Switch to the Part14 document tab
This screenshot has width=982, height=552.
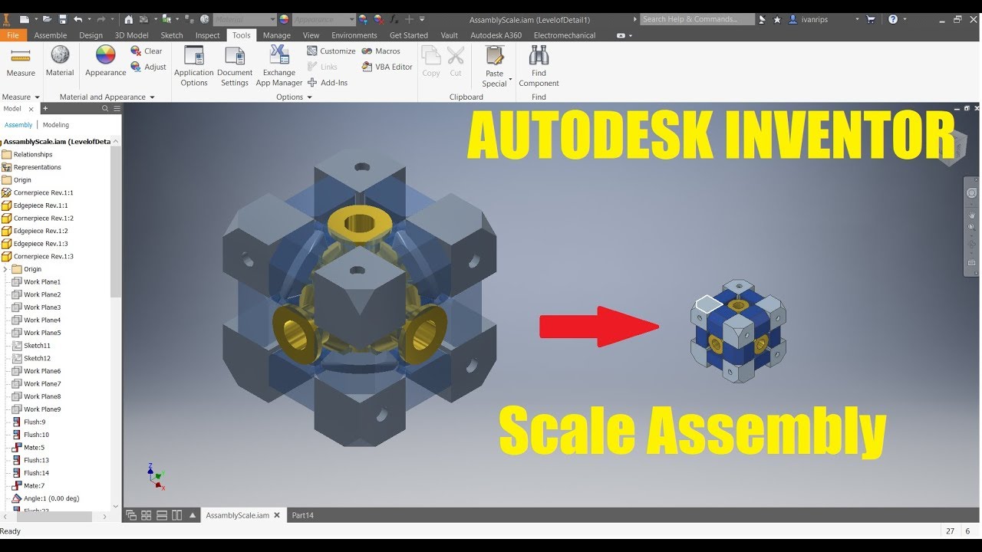tap(303, 515)
